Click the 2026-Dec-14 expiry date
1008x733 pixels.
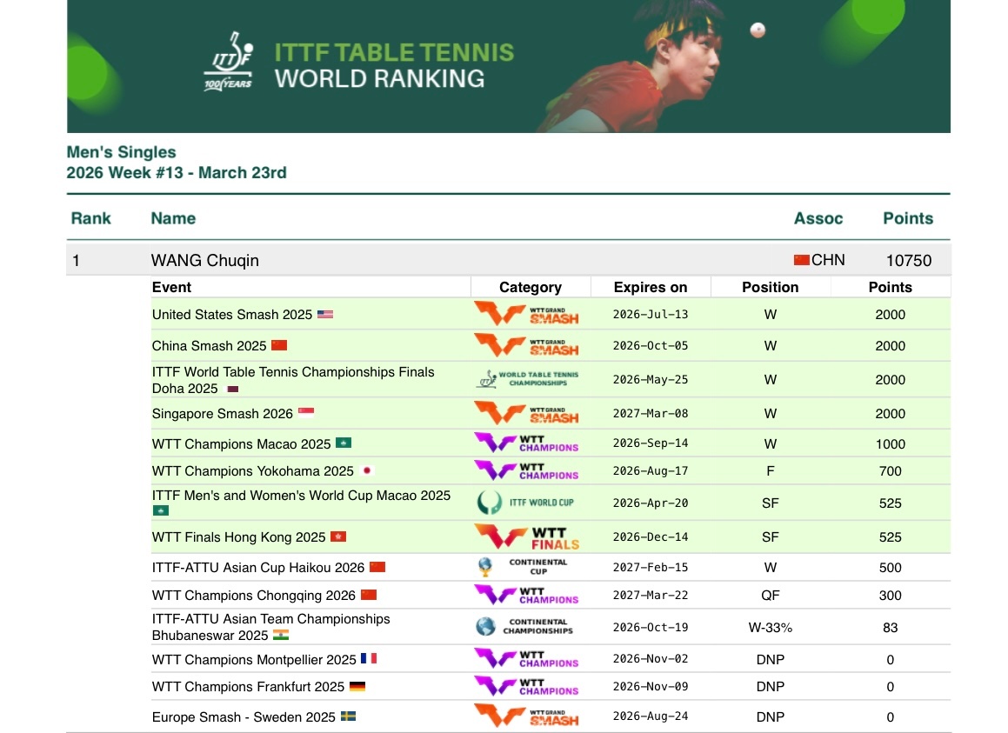(x=650, y=536)
